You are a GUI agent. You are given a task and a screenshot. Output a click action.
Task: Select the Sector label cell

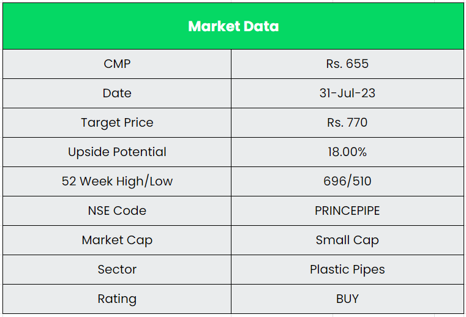[117, 269]
